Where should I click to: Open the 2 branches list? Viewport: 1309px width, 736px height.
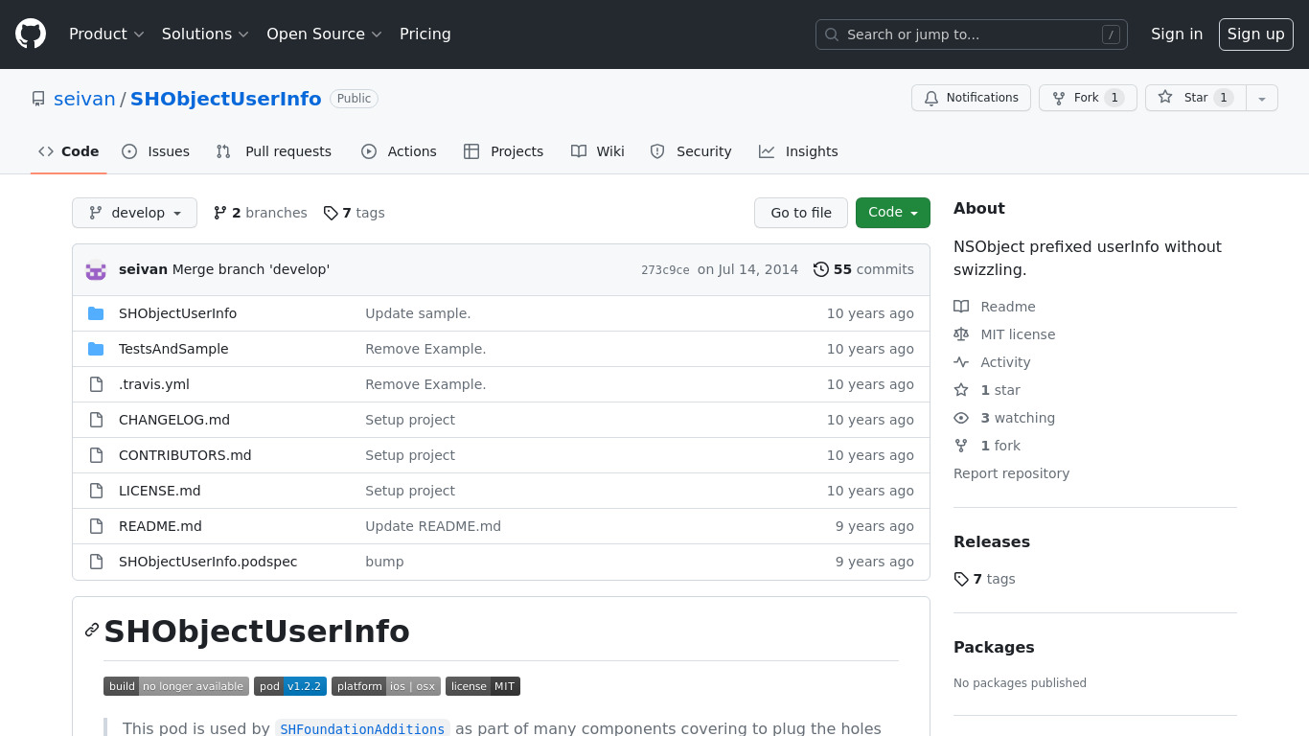[260, 213]
